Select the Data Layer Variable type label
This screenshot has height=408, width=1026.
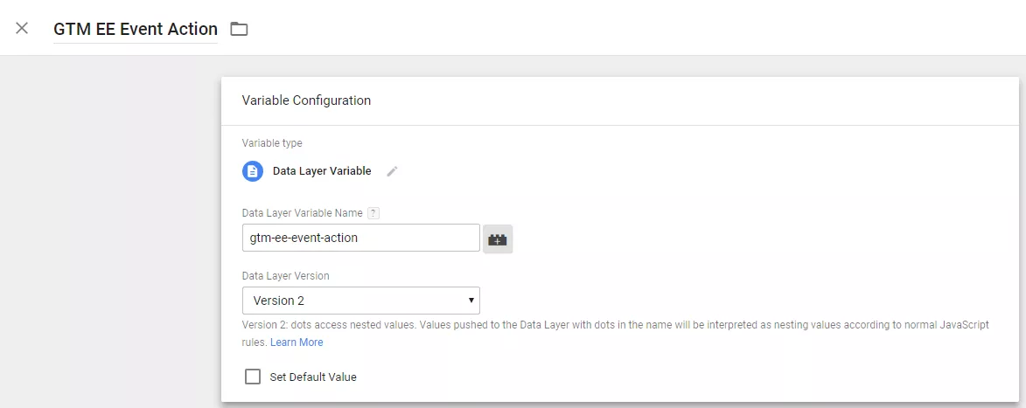tap(322, 171)
